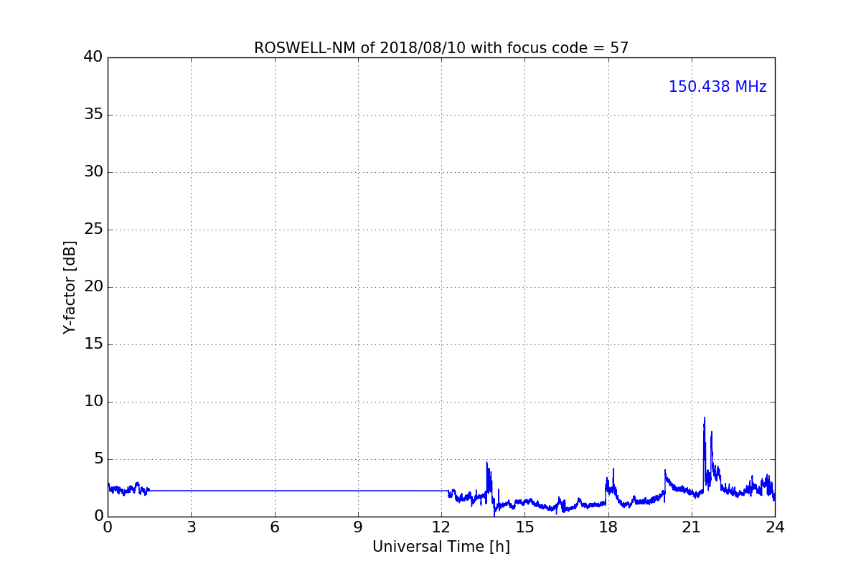Select the blue '150.438 MHz' frequency label
Screen dimensions: 861x574
717,87
